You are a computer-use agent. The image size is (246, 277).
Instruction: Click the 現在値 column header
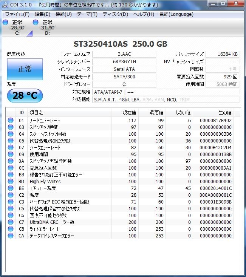coord(125,113)
